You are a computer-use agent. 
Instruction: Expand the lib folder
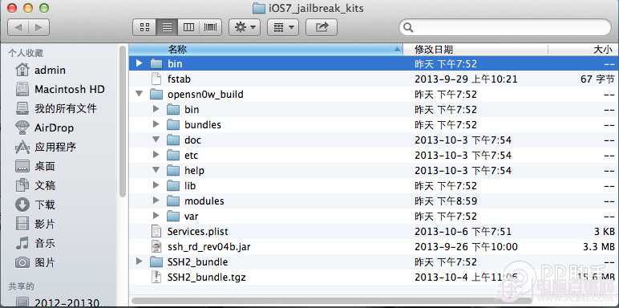(156, 185)
